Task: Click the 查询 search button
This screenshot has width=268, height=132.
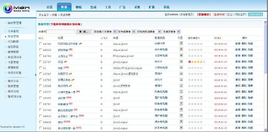Action: pos(84,32)
